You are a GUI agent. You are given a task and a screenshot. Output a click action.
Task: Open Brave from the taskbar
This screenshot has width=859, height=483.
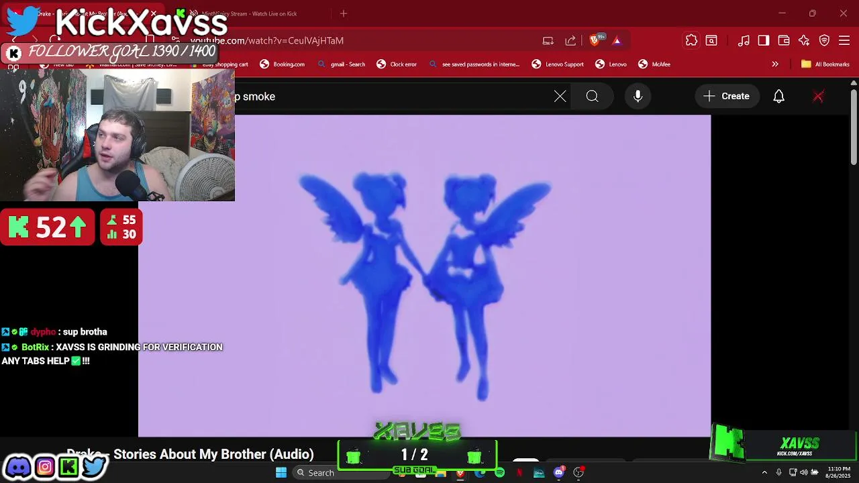(x=460, y=473)
